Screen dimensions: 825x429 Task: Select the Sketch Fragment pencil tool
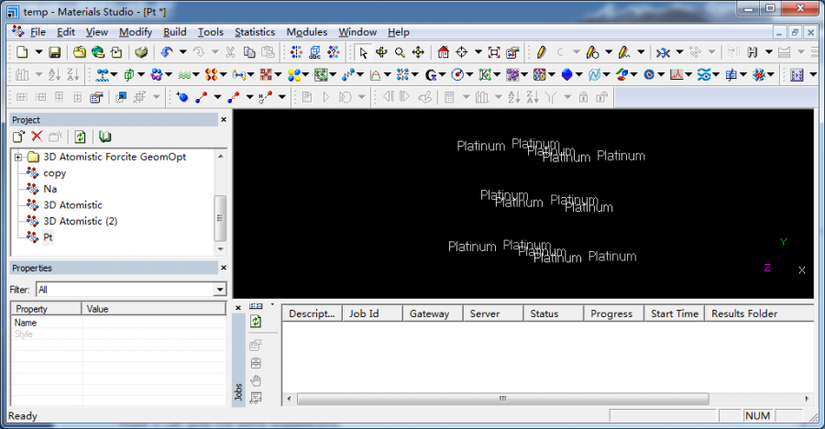click(624, 52)
